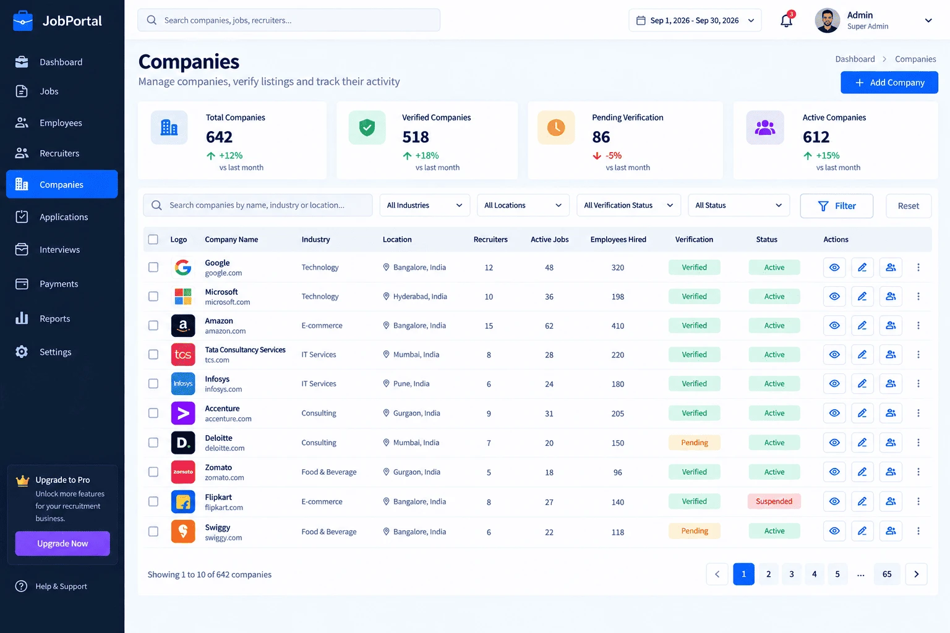
Task: Open the date range picker dropdown
Action: point(695,20)
